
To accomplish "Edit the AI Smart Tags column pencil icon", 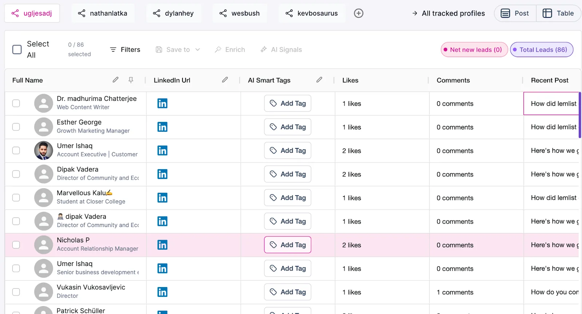I will click(319, 80).
